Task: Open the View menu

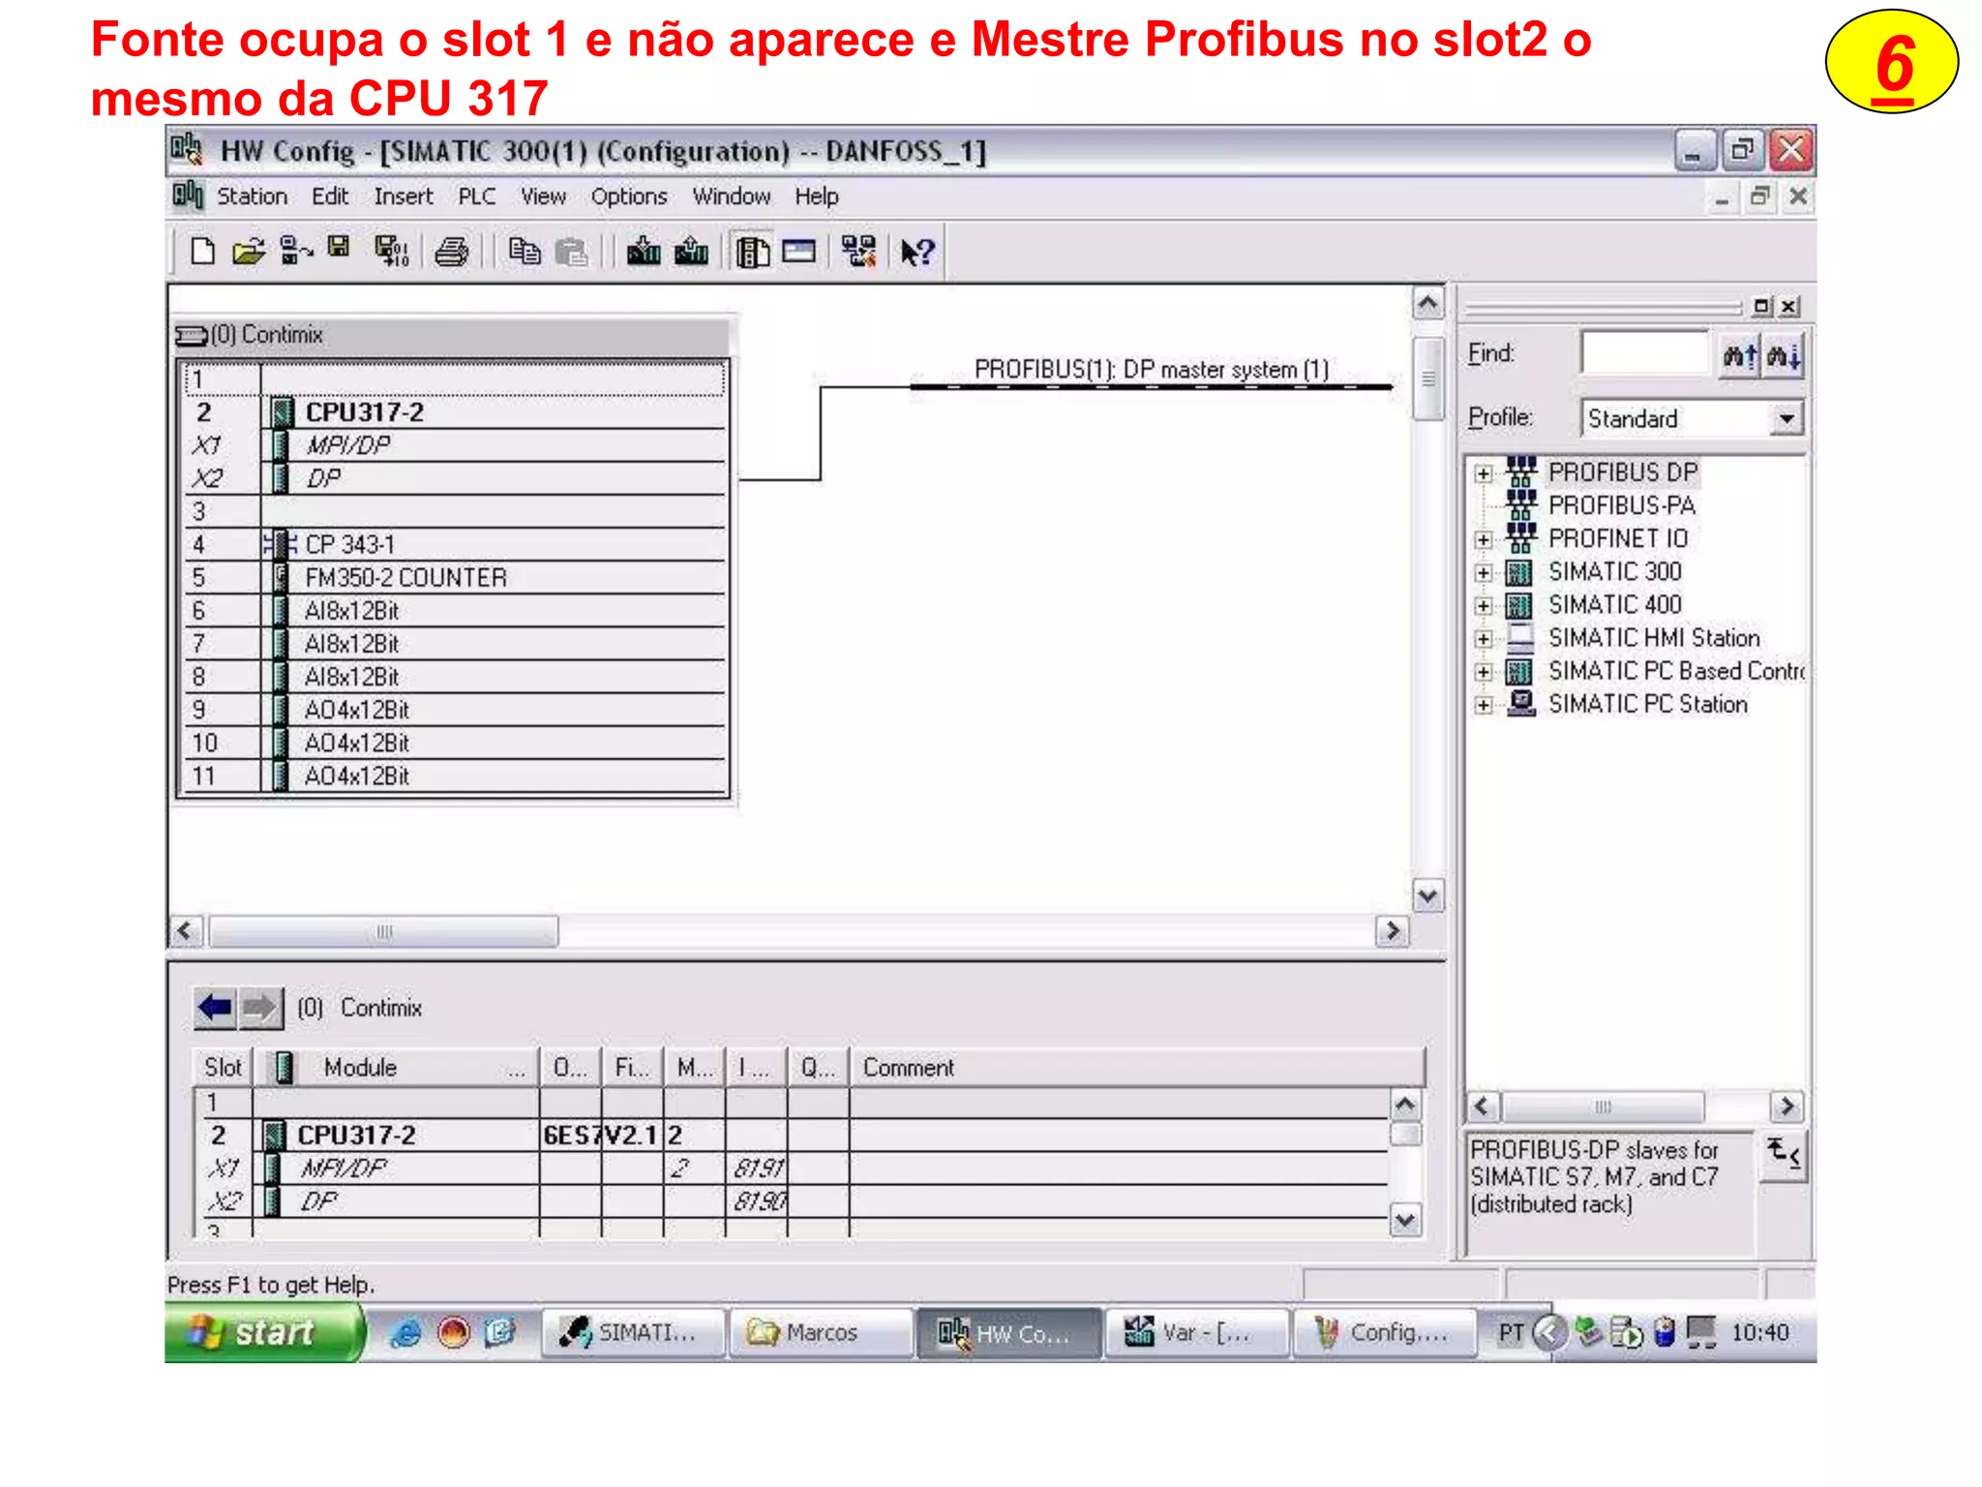Action: [x=543, y=197]
